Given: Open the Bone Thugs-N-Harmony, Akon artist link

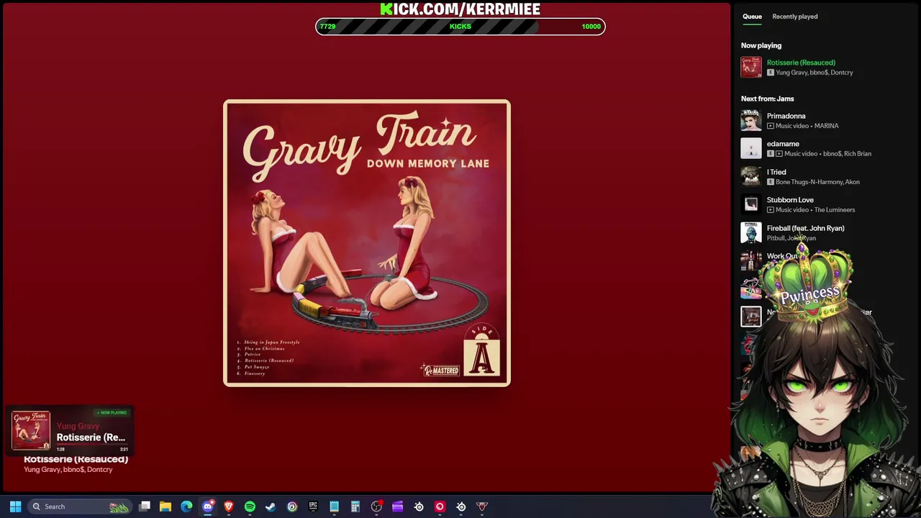Looking at the screenshot, I should (x=817, y=182).
